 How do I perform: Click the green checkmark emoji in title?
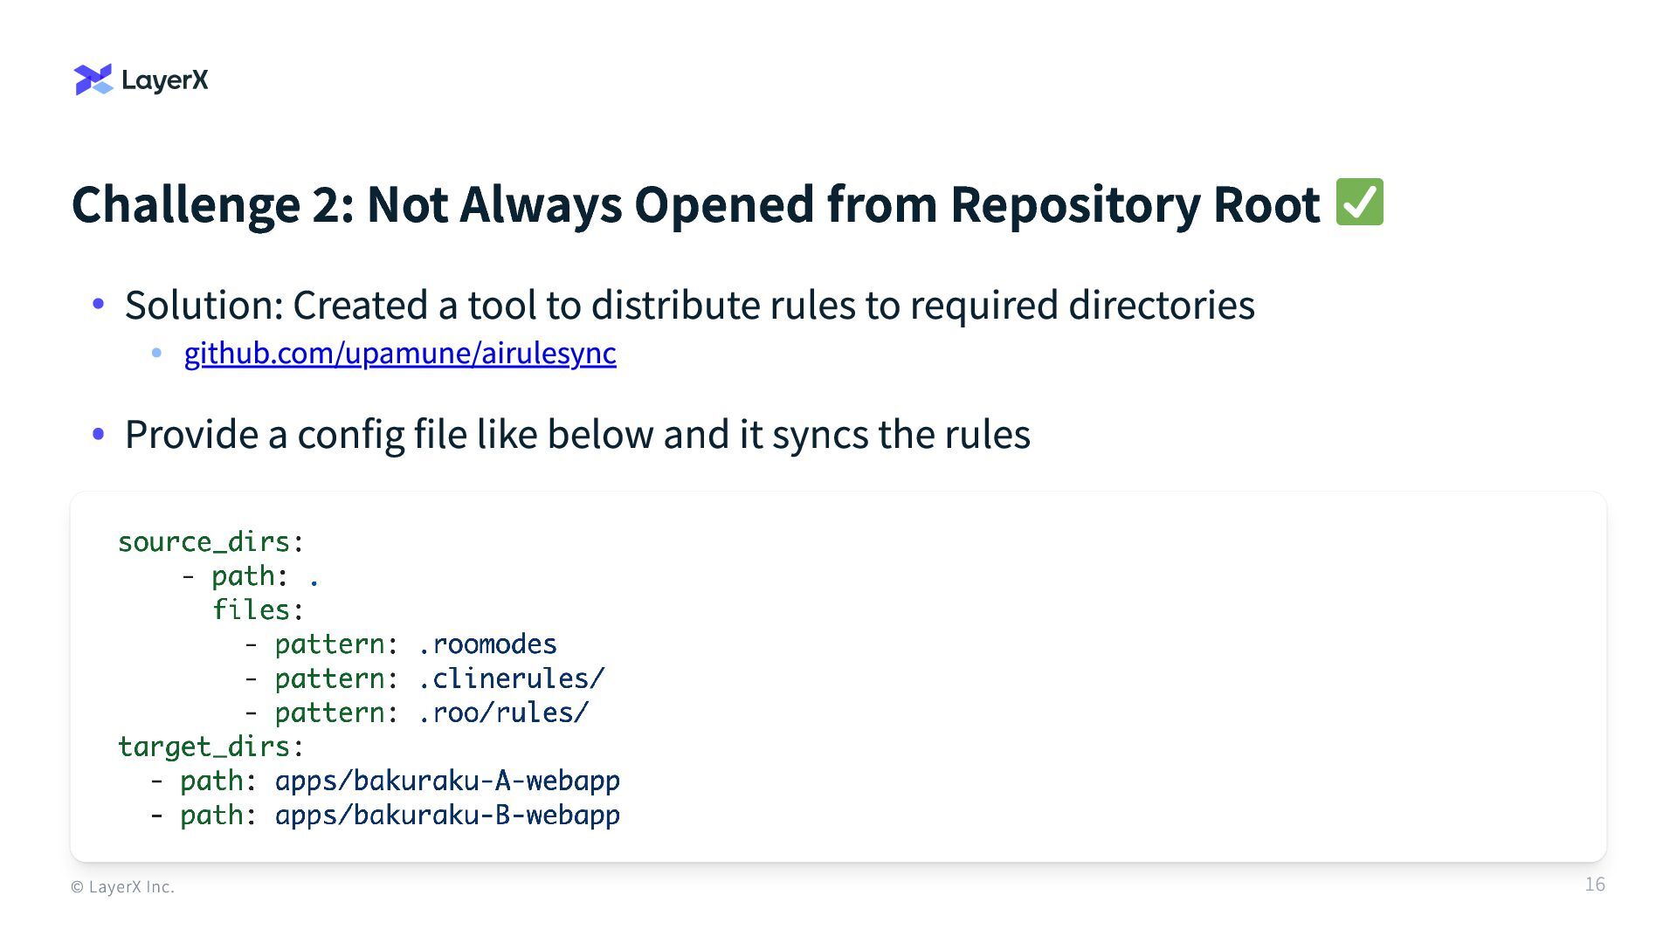(1359, 203)
